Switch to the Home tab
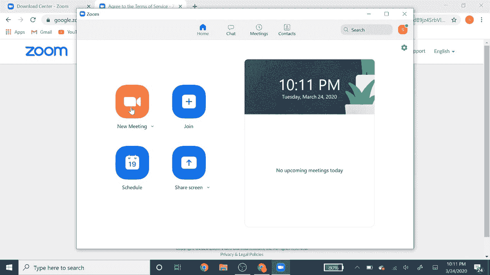490x275 pixels. pos(203,30)
